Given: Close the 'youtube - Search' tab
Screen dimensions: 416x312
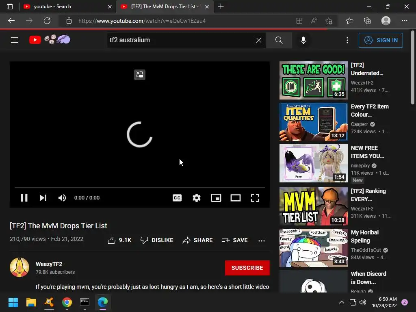Looking at the screenshot, I should click(x=110, y=6).
